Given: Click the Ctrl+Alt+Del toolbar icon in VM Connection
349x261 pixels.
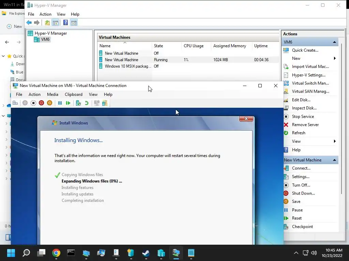Looking at the screenshot, I should [x=15, y=103].
